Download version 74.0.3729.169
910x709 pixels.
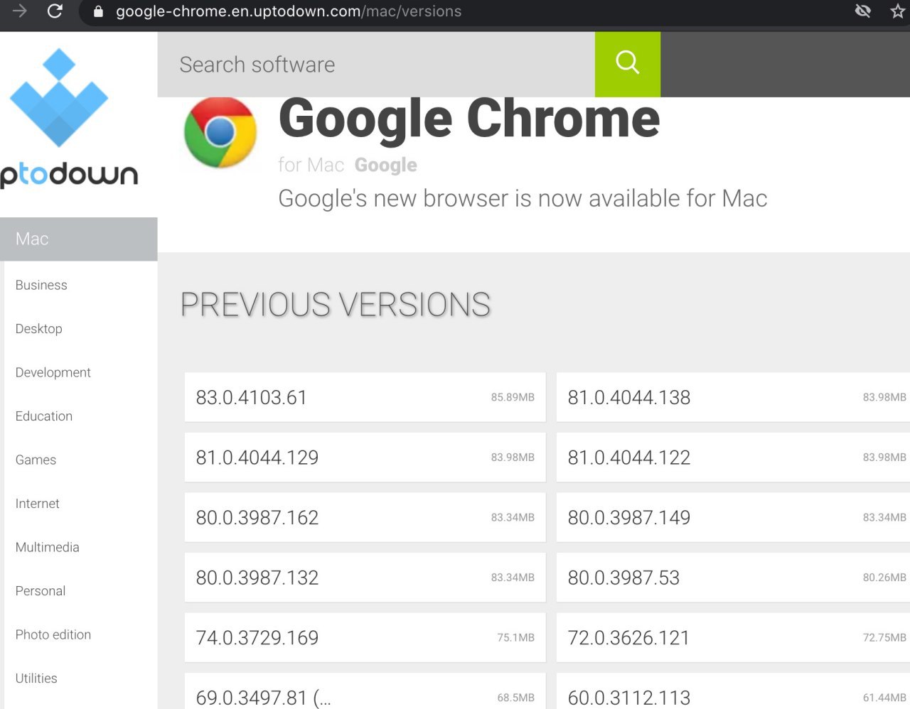click(x=365, y=637)
